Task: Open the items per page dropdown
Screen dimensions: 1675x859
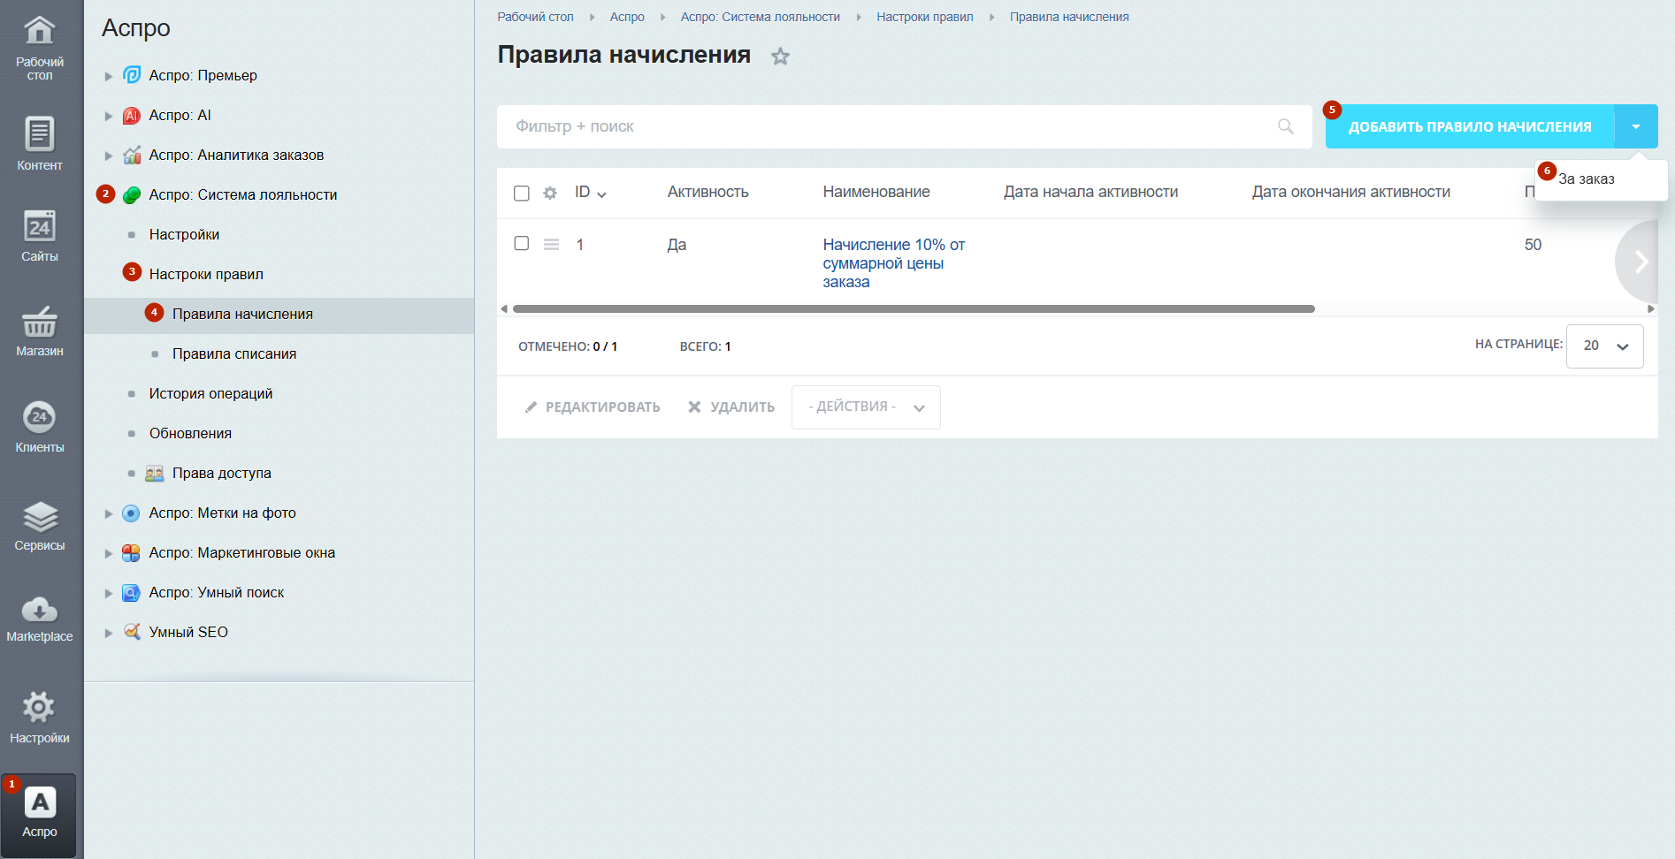Action: click(x=1604, y=346)
